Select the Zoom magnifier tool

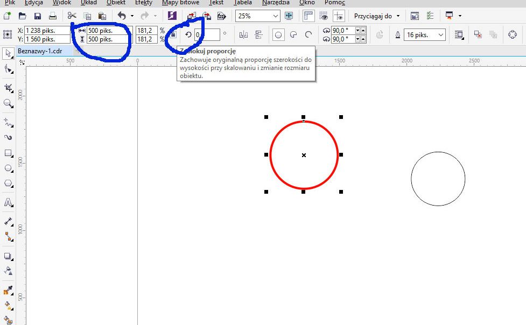pyautogui.click(x=8, y=103)
